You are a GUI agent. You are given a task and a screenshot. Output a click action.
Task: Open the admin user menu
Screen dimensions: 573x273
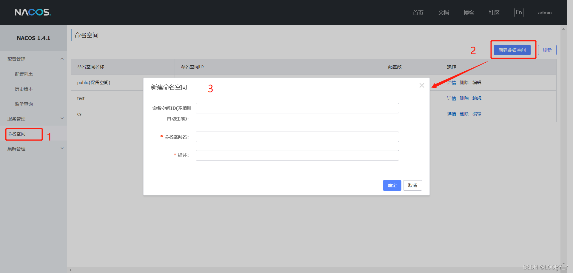point(545,13)
